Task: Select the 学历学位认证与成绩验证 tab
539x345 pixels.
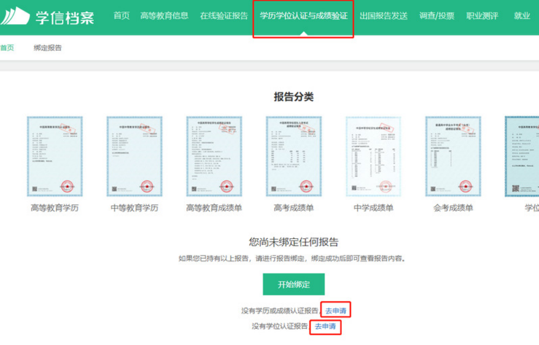Action: click(304, 16)
